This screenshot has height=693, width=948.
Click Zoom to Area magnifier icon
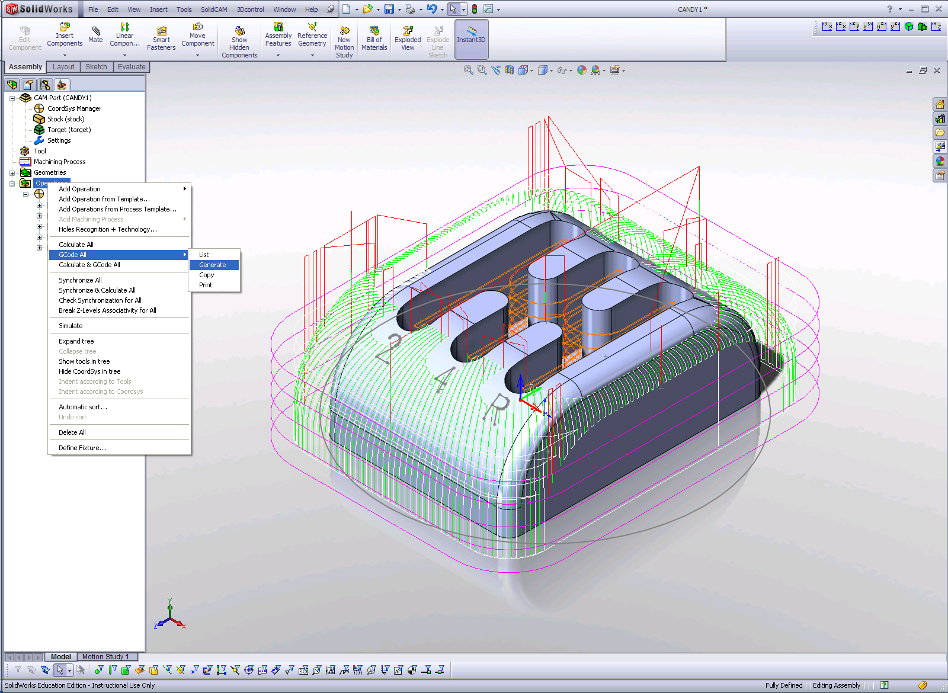point(482,70)
